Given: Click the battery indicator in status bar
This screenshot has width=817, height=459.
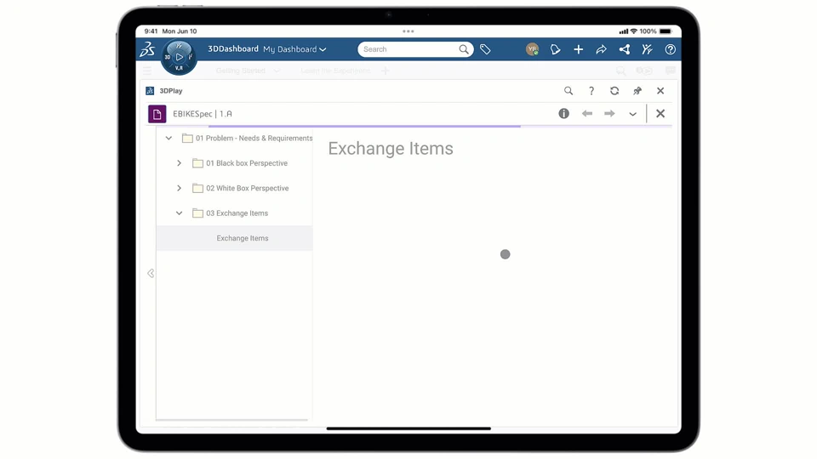Looking at the screenshot, I should pyautogui.click(x=666, y=31).
